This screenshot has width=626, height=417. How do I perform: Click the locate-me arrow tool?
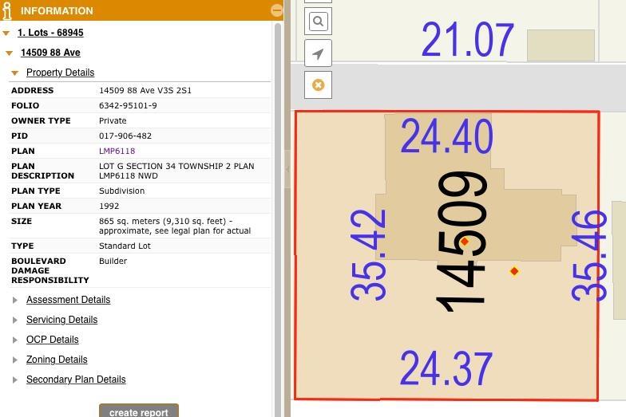(x=318, y=53)
